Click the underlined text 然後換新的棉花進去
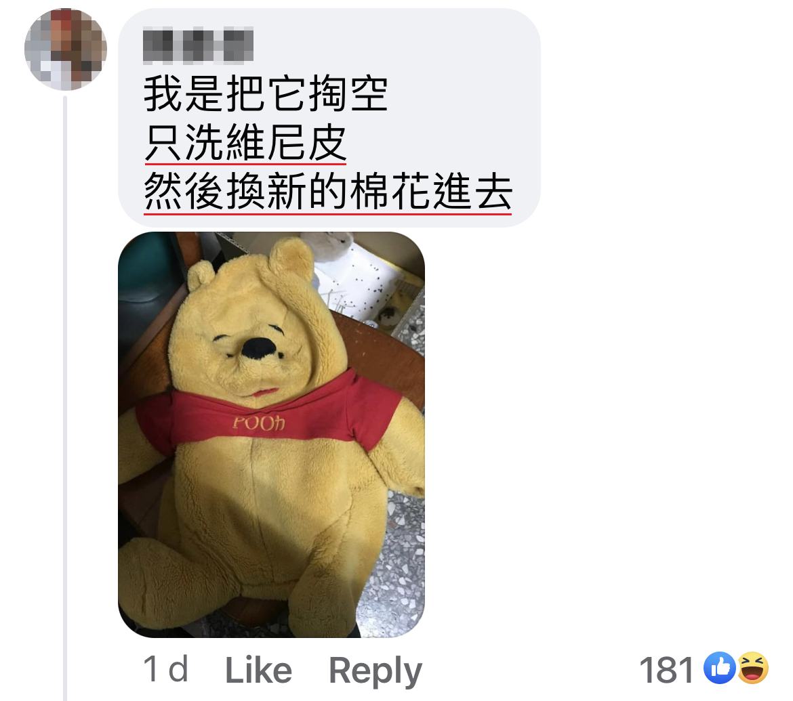Screen dimensions: 793x701 click(328, 191)
